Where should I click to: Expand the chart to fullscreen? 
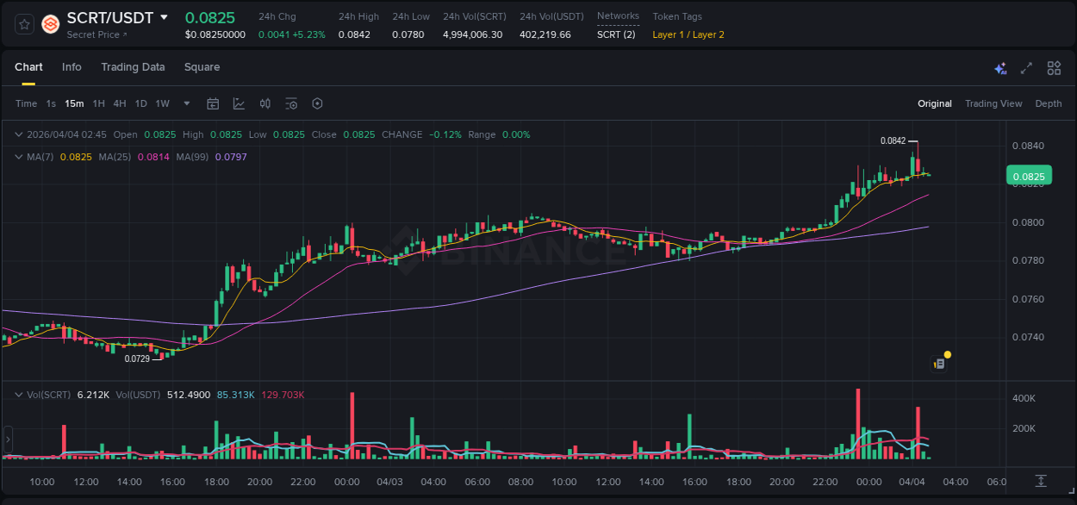[x=1026, y=67]
